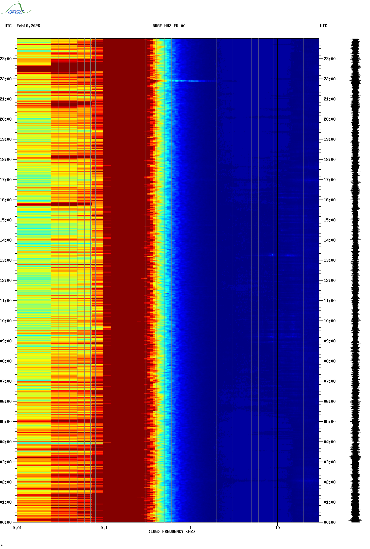Click the 22:00 tick on the right axis
The height and width of the screenshot is (549, 370).
click(x=329, y=79)
